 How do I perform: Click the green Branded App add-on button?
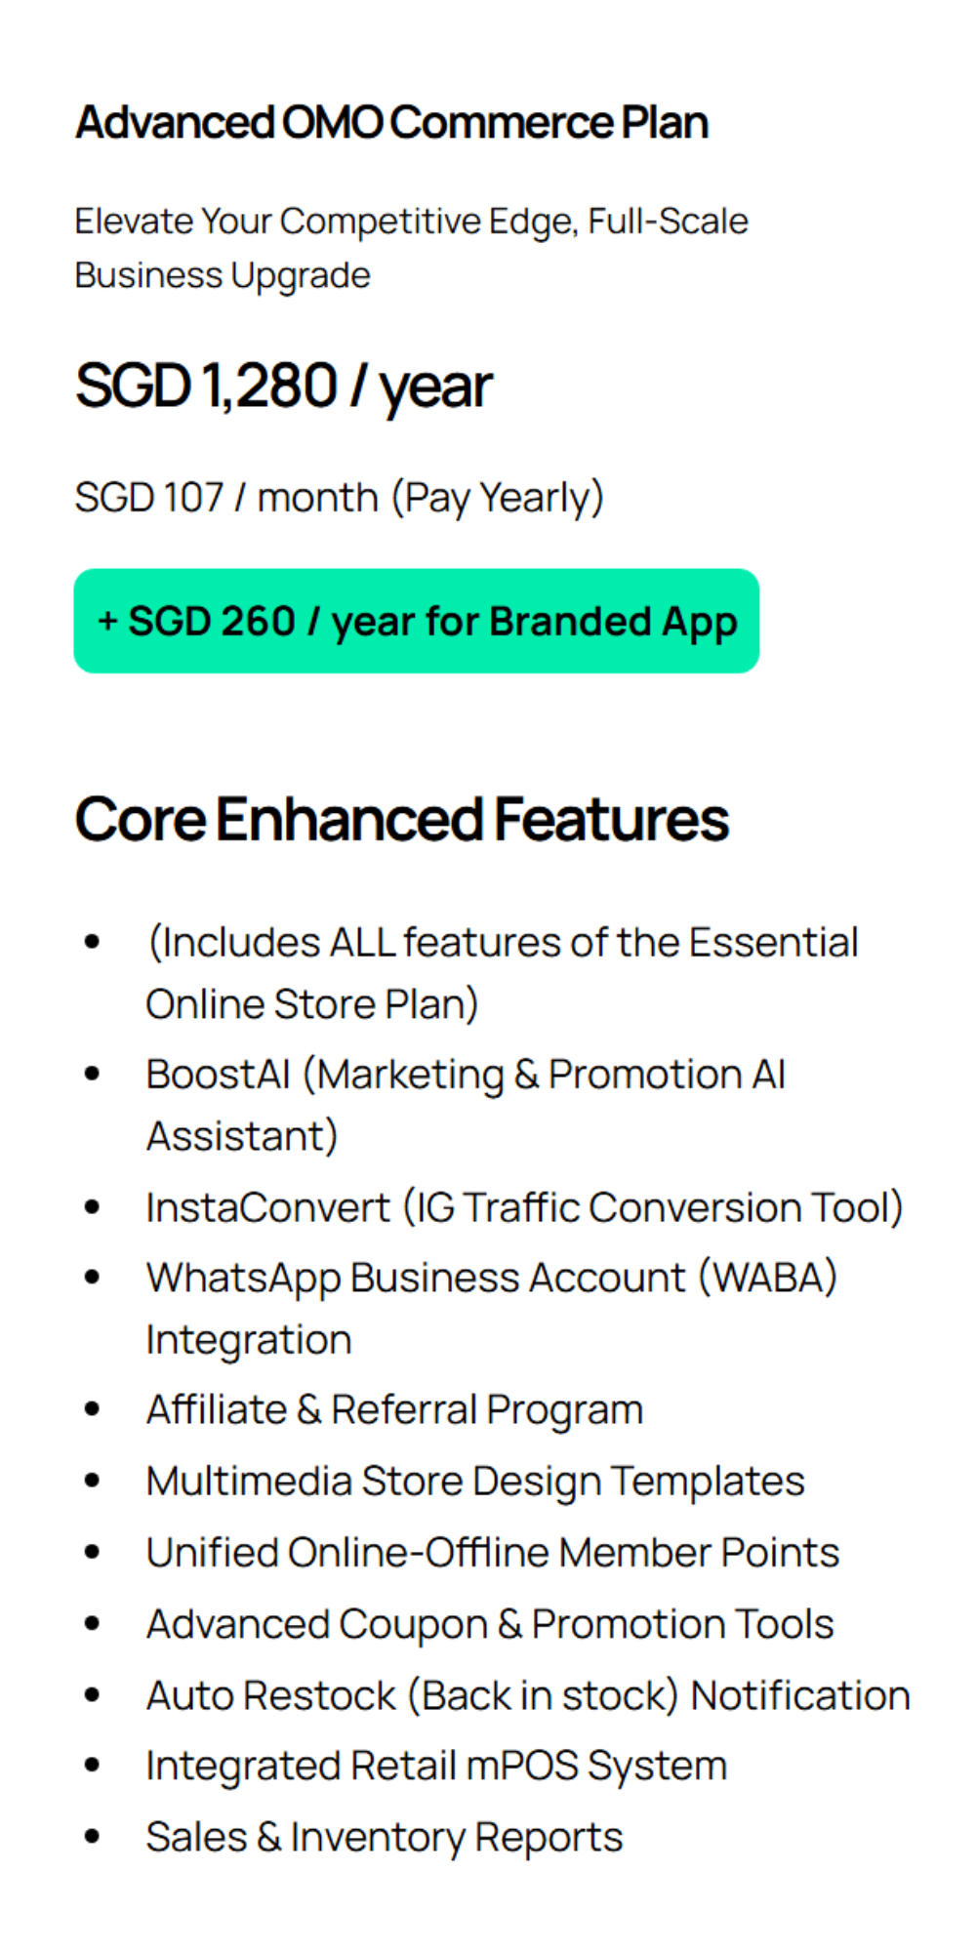(417, 622)
